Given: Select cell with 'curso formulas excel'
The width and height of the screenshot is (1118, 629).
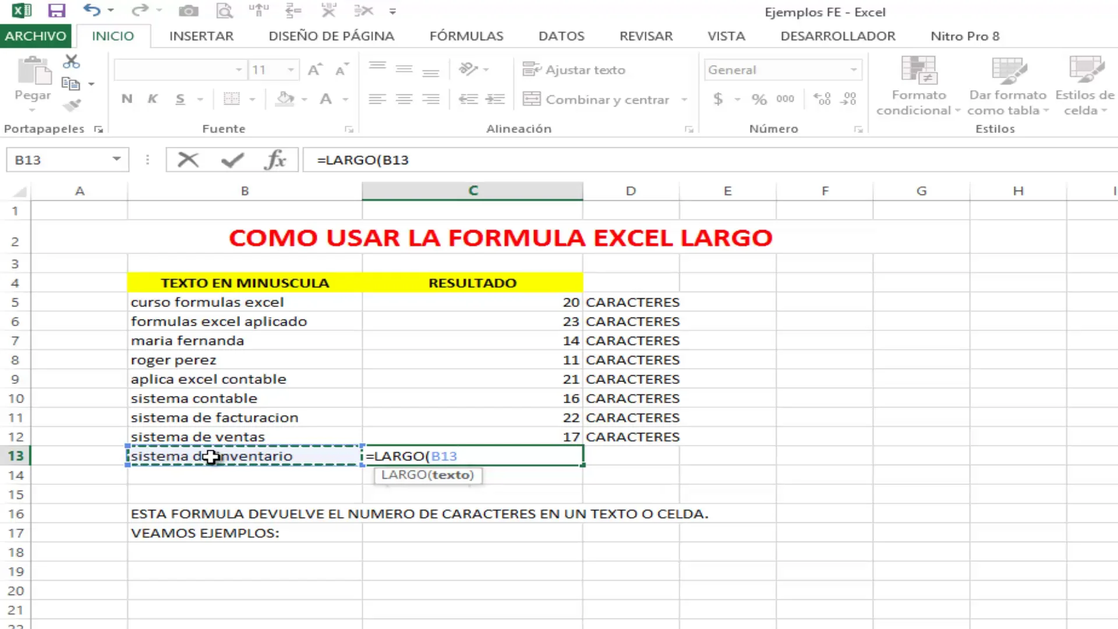Looking at the screenshot, I should [x=245, y=302].
